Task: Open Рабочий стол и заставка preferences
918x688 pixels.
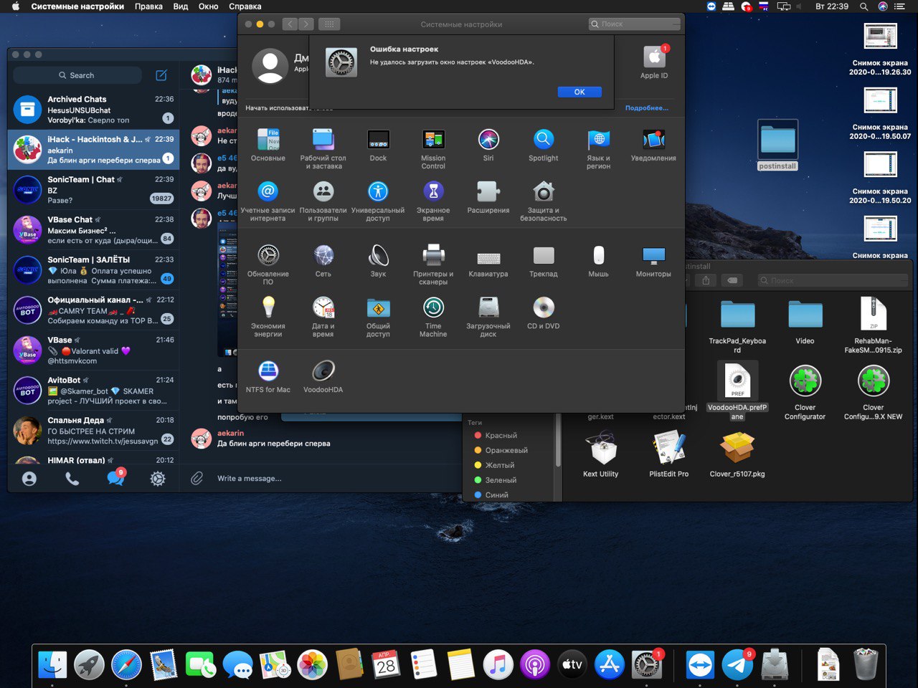Action: point(323,148)
